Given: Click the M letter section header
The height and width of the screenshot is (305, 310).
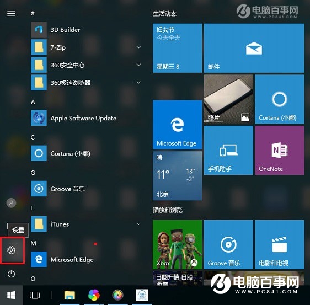Looking at the screenshot, I should point(34,243).
